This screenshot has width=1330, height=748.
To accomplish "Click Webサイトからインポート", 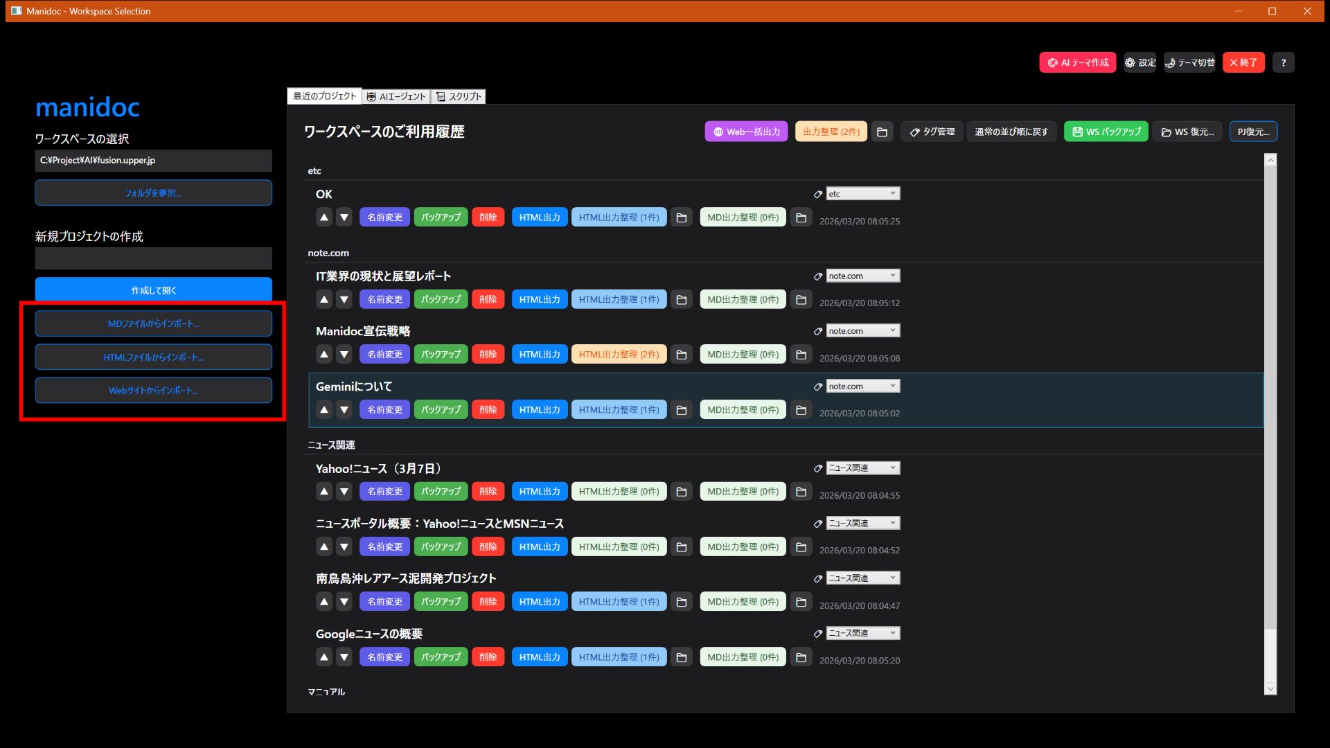I will pos(153,390).
